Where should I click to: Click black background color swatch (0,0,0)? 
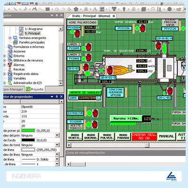tap(28, 140)
